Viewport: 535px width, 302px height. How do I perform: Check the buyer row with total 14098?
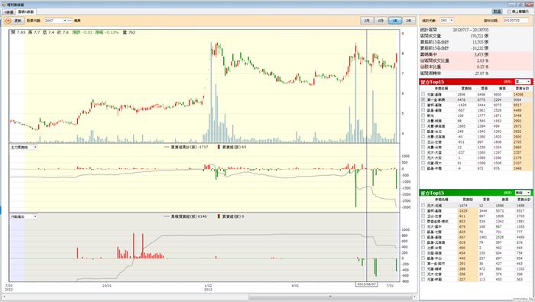(423, 94)
